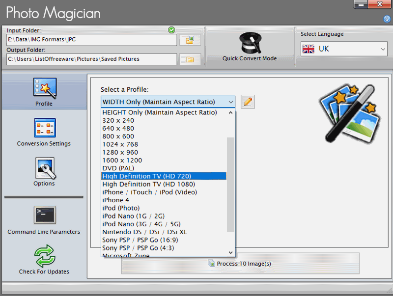Select Sony PSP / PSP Go (16:9)

(x=164, y=240)
